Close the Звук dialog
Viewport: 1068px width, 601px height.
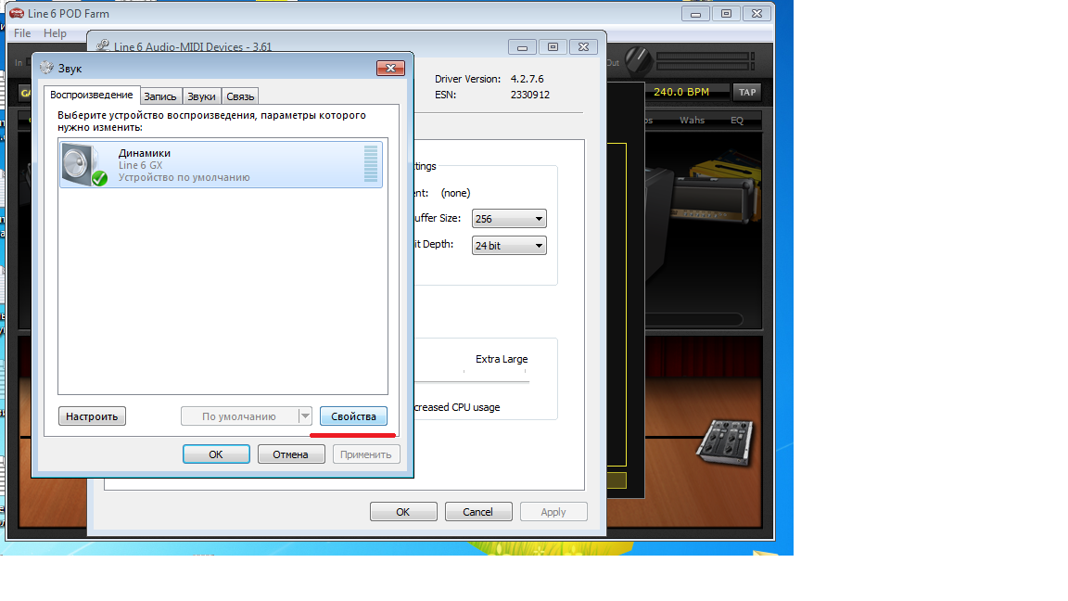(390, 68)
